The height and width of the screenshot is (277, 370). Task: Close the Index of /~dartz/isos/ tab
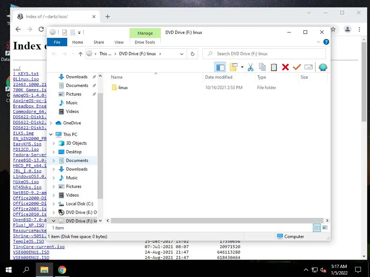click(x=94, y=17)
